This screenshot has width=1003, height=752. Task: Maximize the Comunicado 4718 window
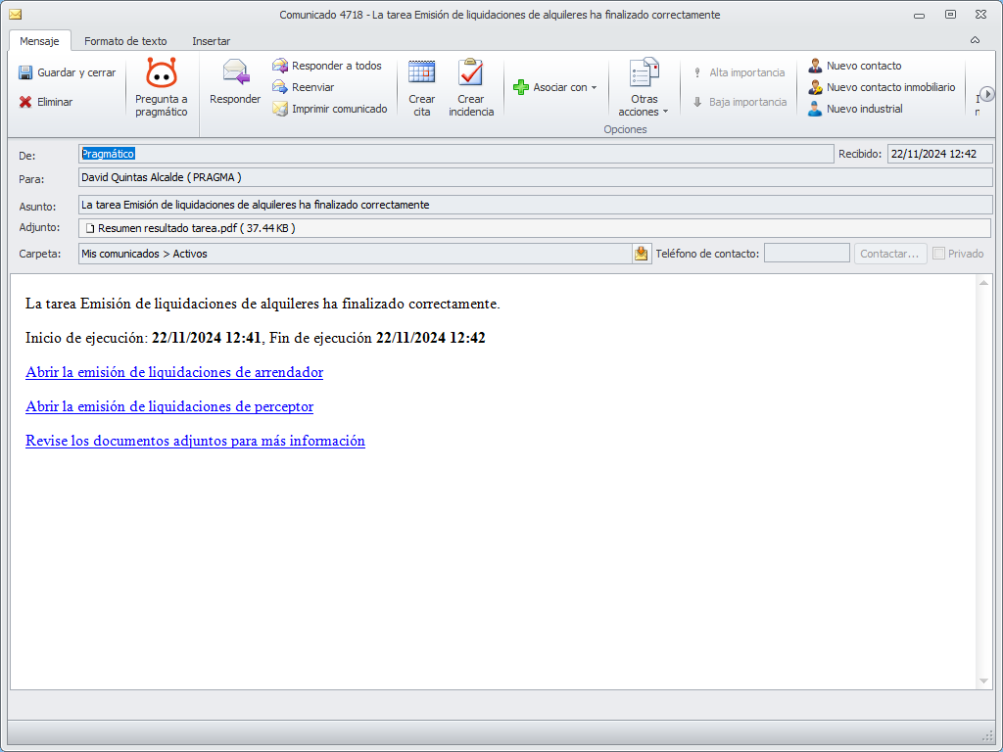950,15
